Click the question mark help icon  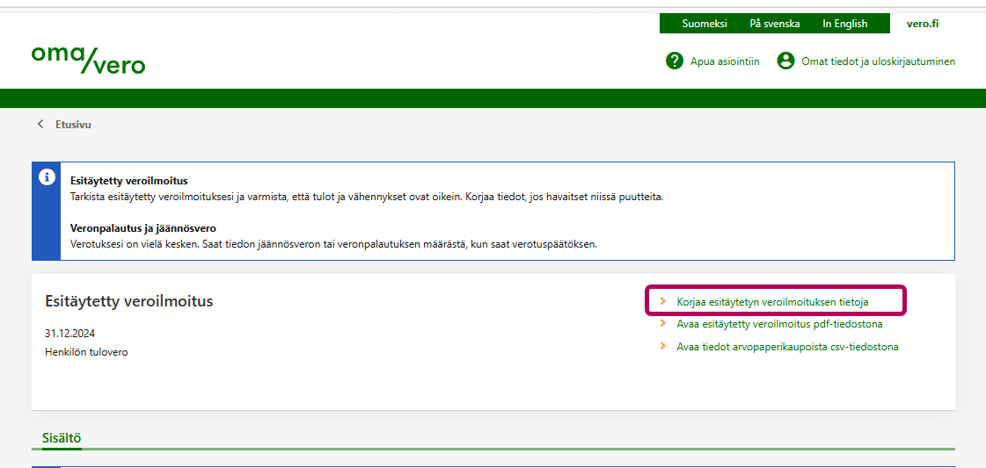pos(675,61)
